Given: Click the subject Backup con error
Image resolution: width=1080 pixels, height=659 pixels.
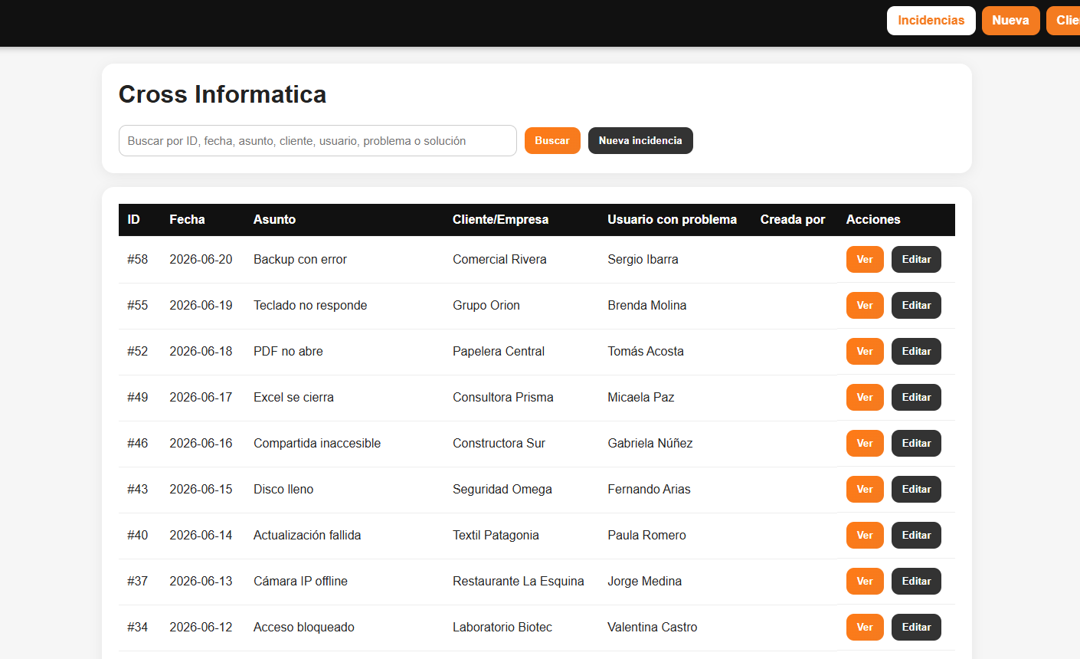Looking at the screenshot, I should (x=300, y=260).
